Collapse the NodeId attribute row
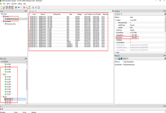Image resolution: width=166 pixels, height=113 pixels. [115, 20]
